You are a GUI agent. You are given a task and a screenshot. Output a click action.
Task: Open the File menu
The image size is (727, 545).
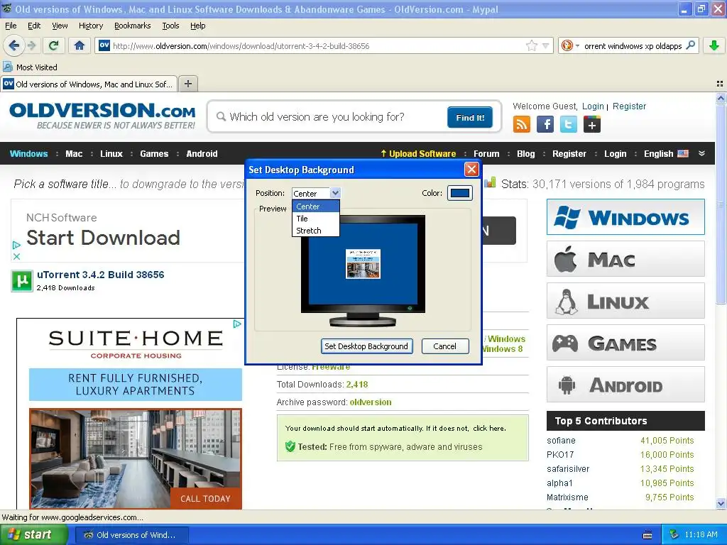11,26
